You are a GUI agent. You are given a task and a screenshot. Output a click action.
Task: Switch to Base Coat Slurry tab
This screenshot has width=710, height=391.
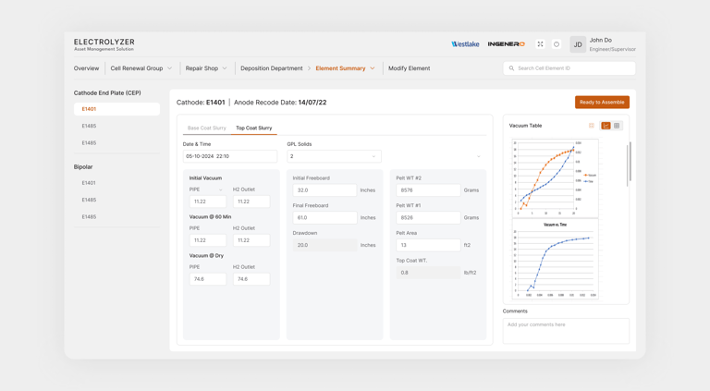click(206, 128)
